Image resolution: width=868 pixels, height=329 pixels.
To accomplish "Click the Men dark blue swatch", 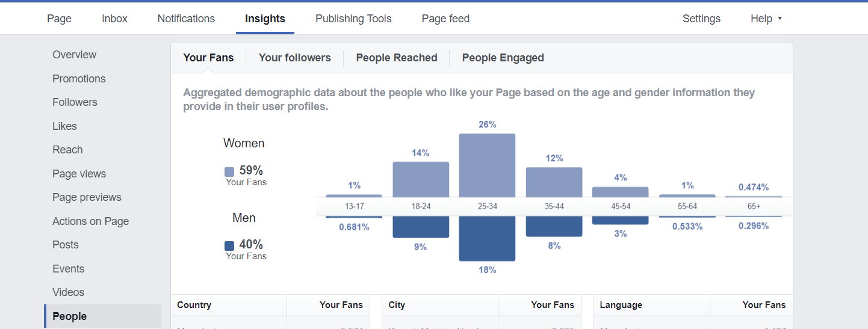I will (229, 245).
